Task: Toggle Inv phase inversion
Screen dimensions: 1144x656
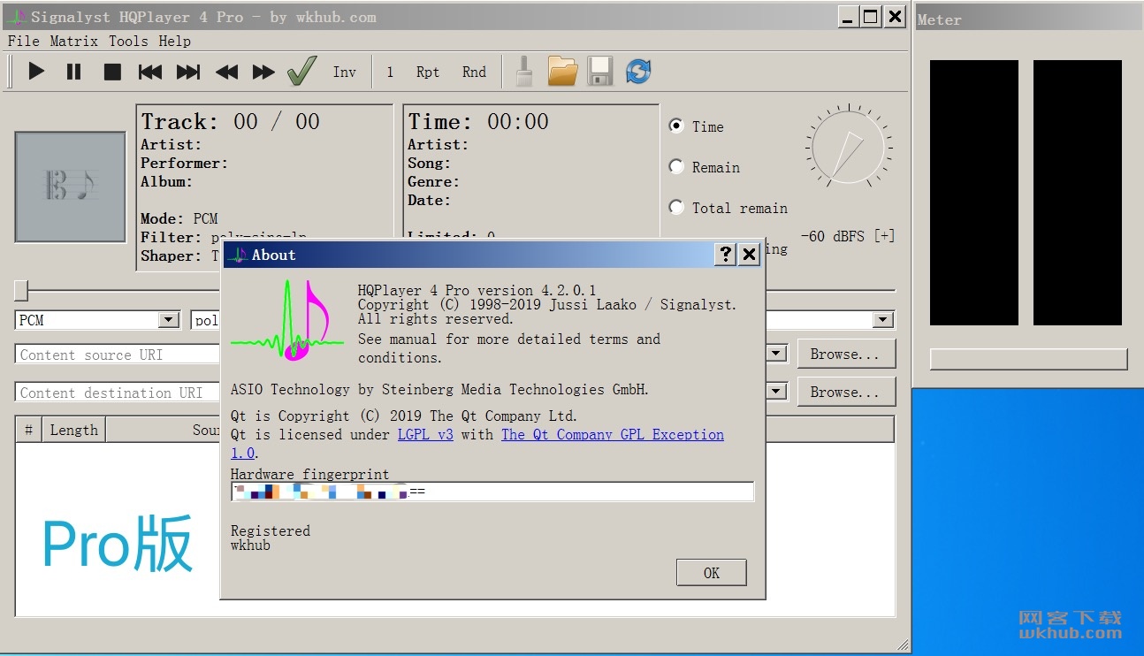Action: 345,72
